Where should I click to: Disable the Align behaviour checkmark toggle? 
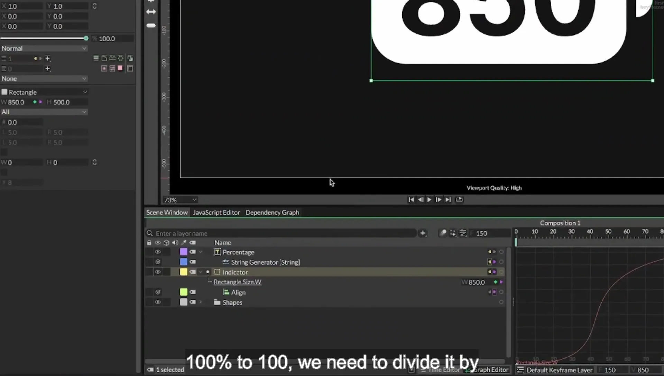click(x=158, y=292)
